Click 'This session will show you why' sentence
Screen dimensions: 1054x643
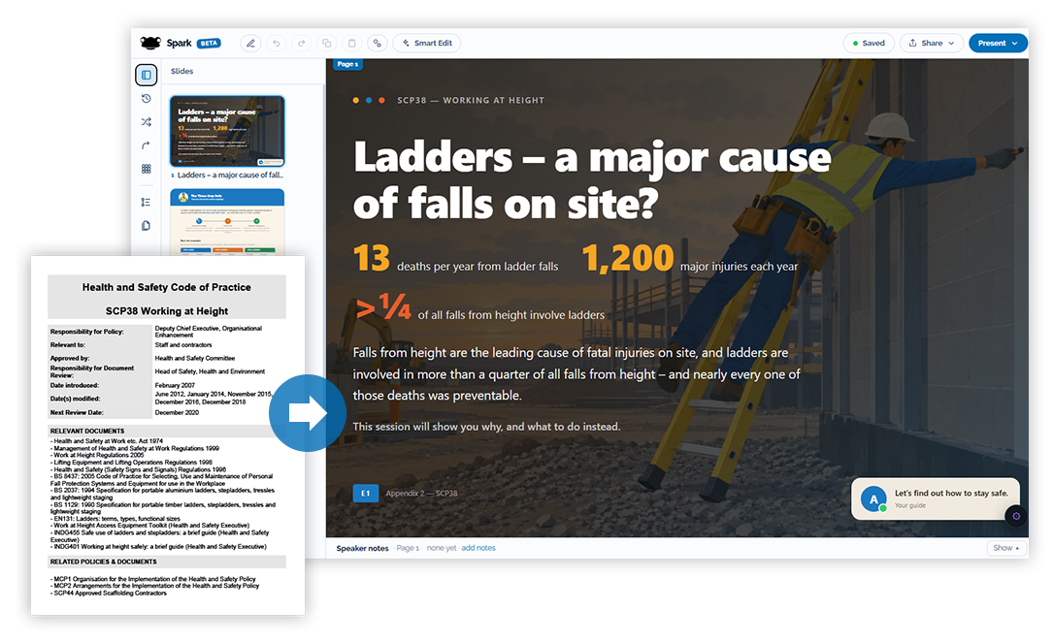coord(486,427)
